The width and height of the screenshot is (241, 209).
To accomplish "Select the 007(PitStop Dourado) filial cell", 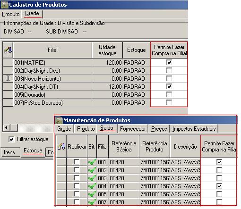I will (x=52, y=102).
